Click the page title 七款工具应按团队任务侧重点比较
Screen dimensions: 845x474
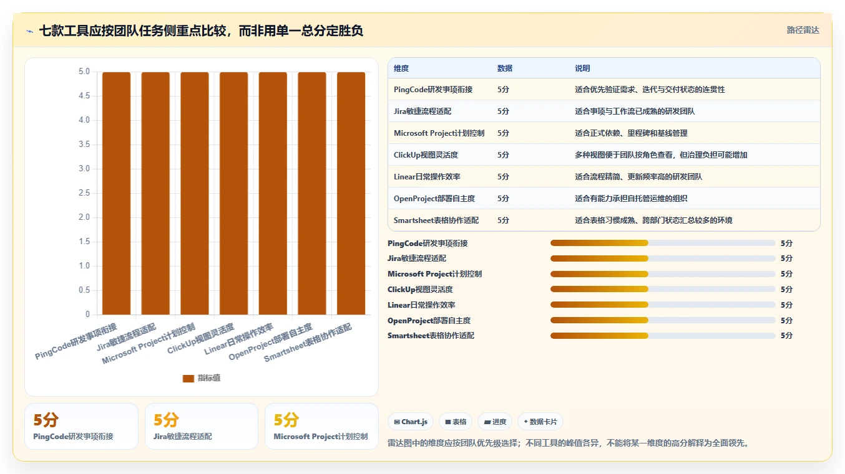(201, 31)
